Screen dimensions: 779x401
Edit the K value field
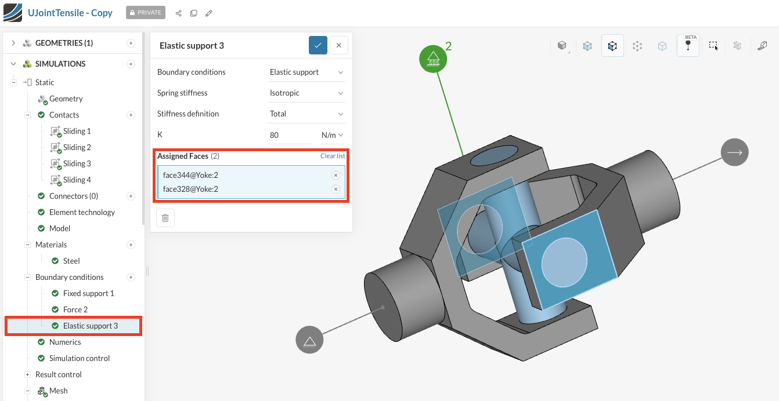(290, 135)
